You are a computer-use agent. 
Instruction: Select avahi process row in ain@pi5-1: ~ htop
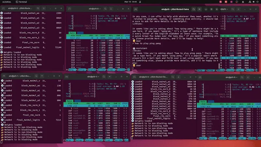[96, 123]
